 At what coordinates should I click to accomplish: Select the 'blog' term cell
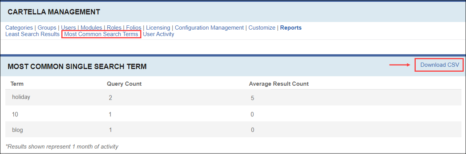tap(18, 130)
